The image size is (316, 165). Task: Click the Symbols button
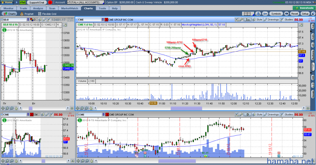click(276, 14)
